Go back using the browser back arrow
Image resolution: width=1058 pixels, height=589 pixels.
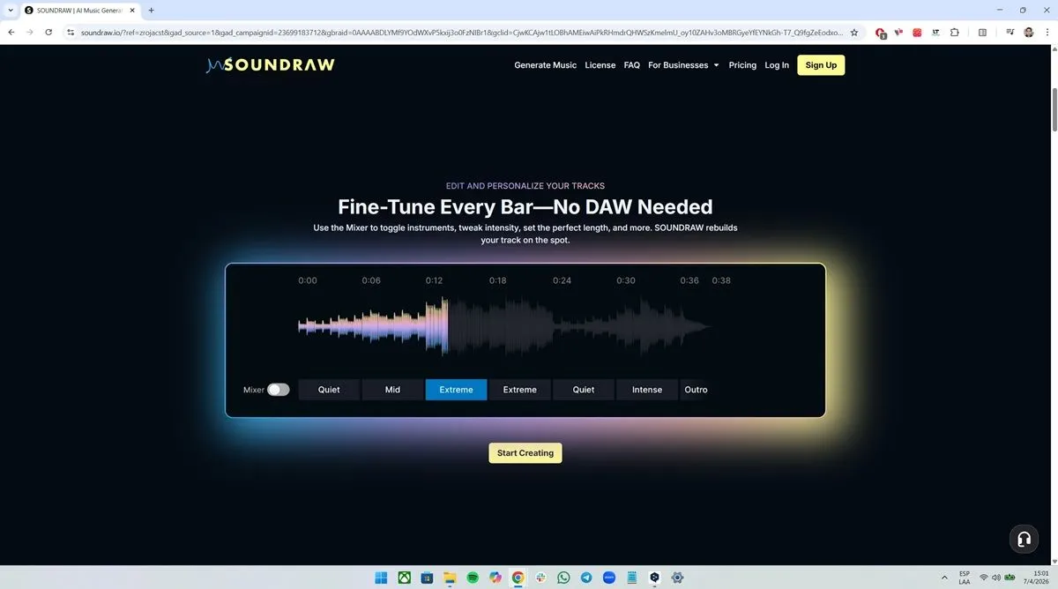coord(11,33)
